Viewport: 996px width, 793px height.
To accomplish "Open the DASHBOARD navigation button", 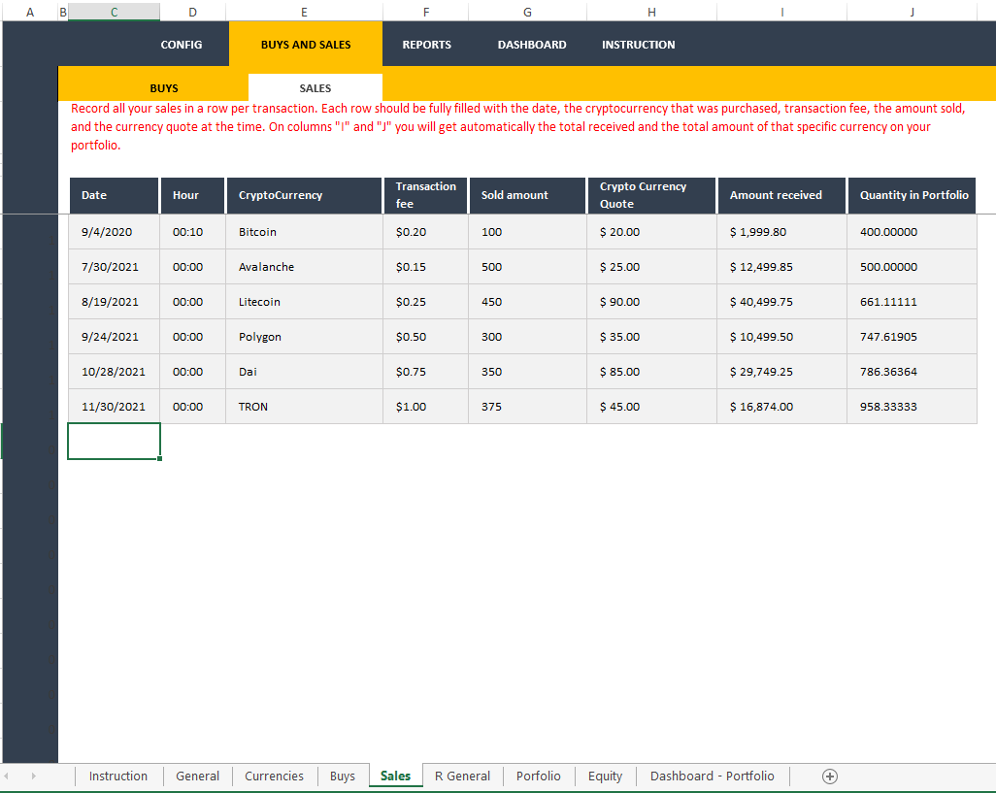I will coord(532,45).
